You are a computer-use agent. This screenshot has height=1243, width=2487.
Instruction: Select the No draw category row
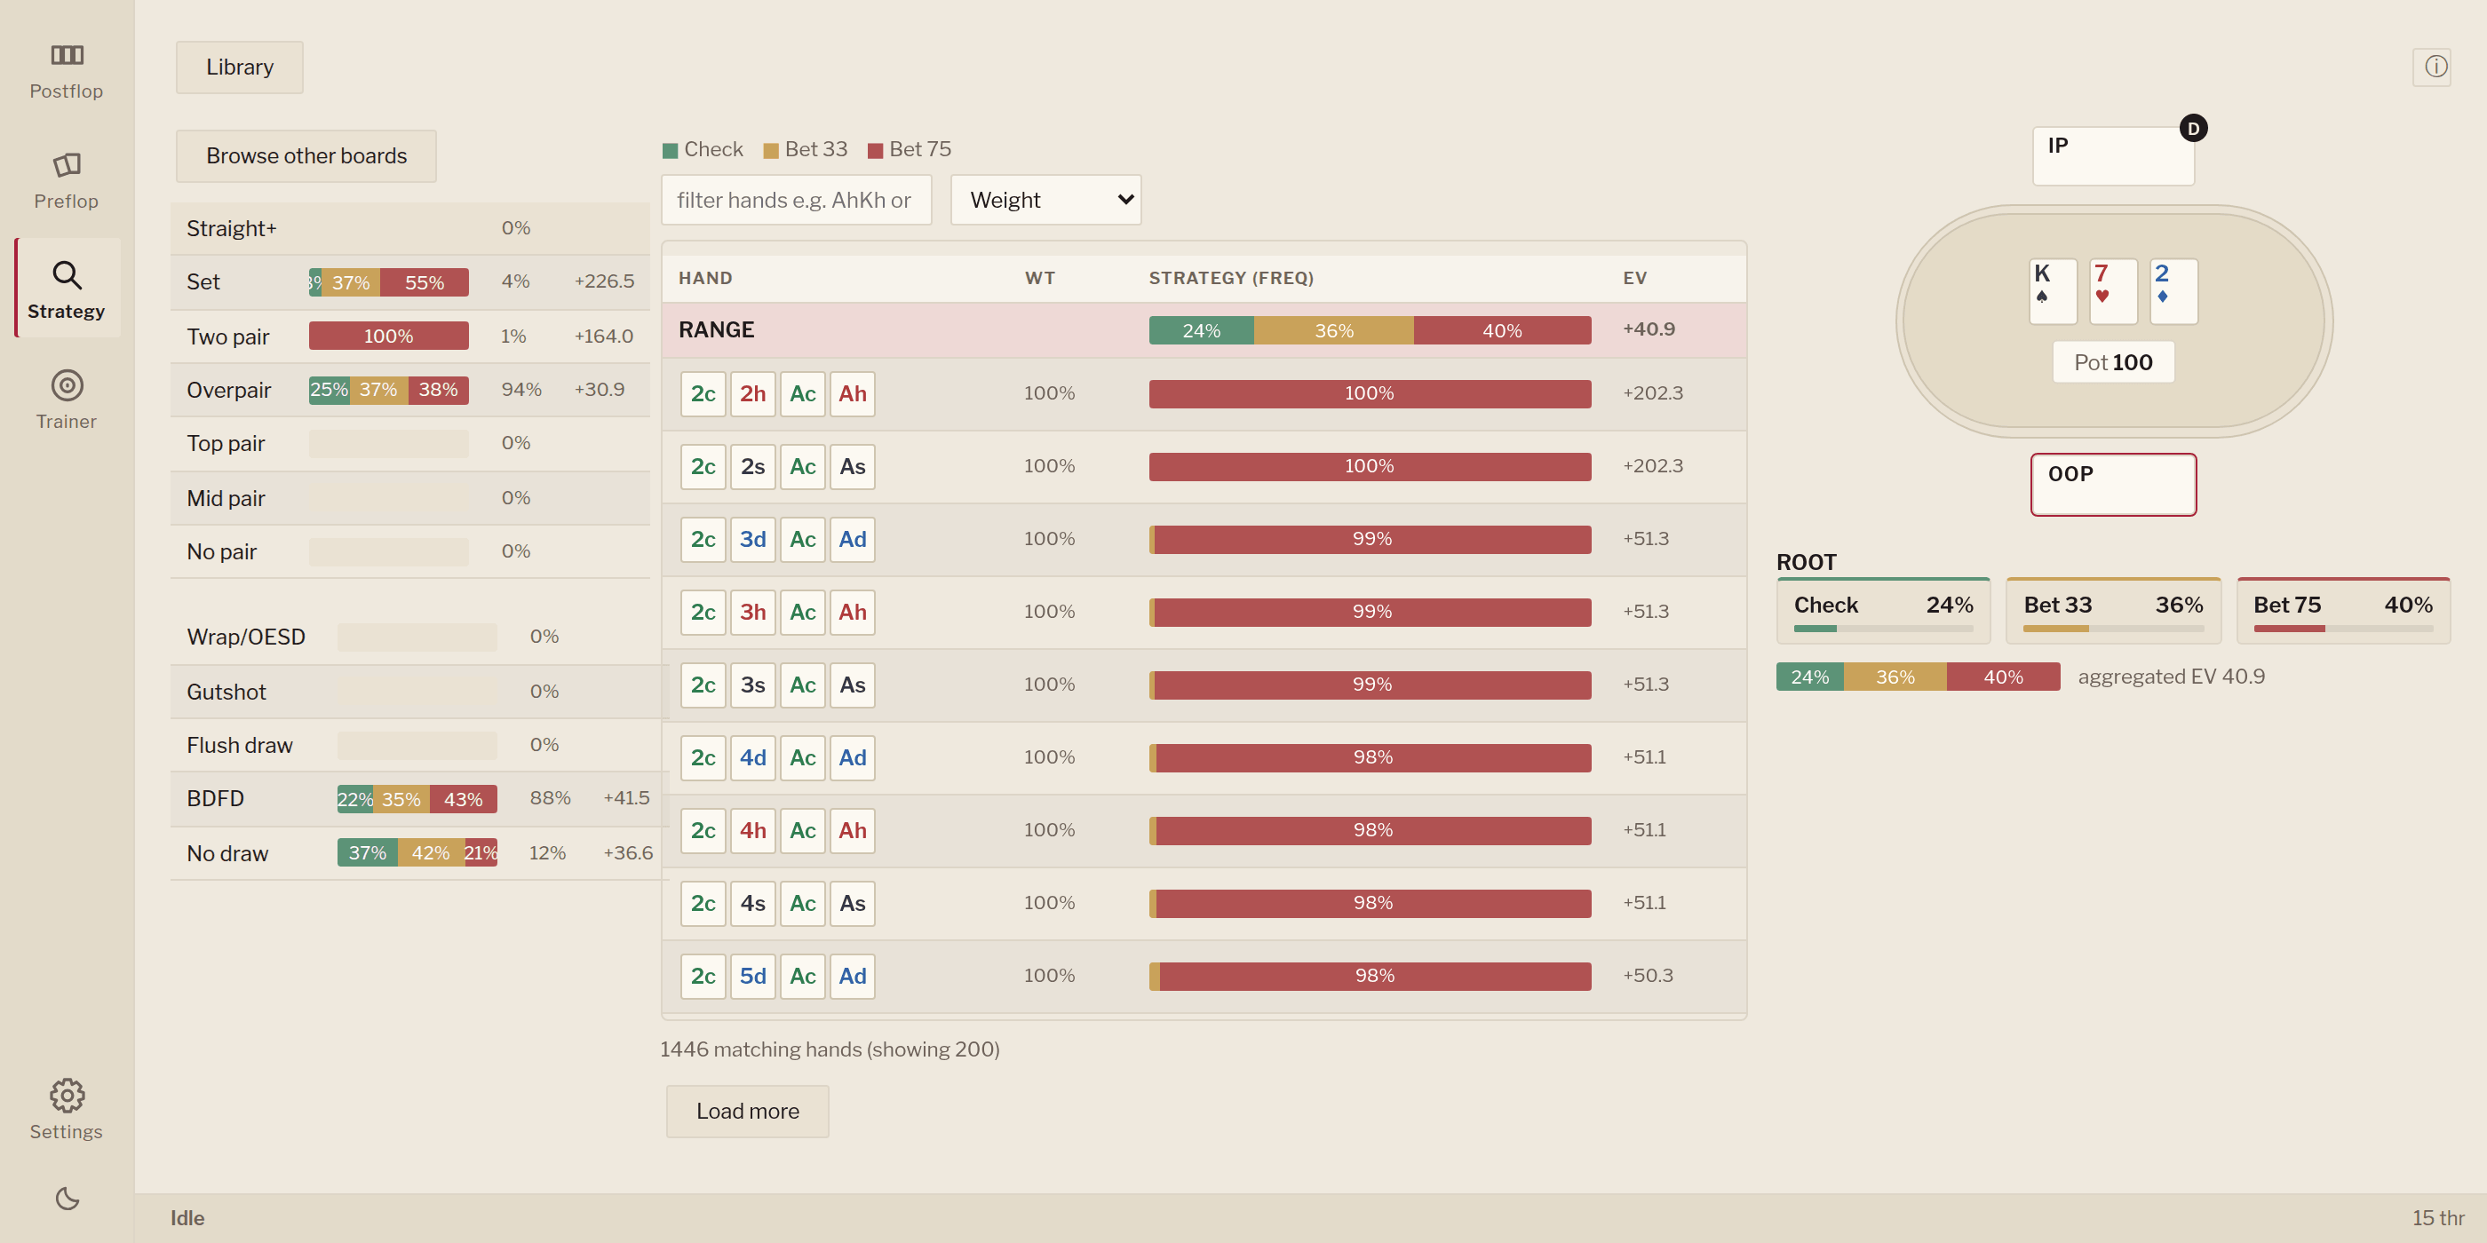click(x=420, y=853)
